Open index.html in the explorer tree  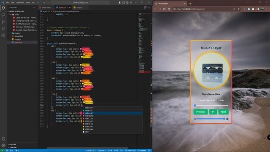coord(19,36)
